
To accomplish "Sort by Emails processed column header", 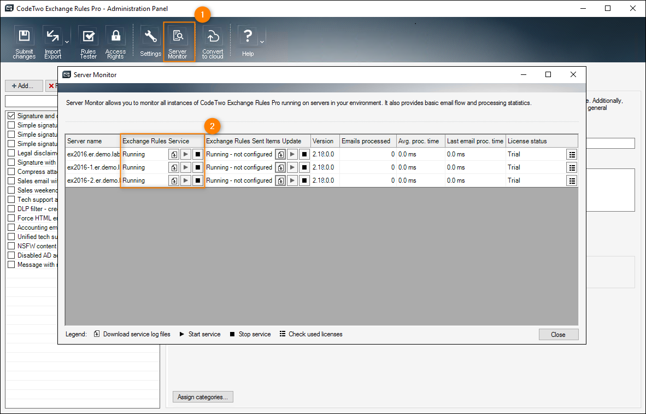I will [368, 141].
